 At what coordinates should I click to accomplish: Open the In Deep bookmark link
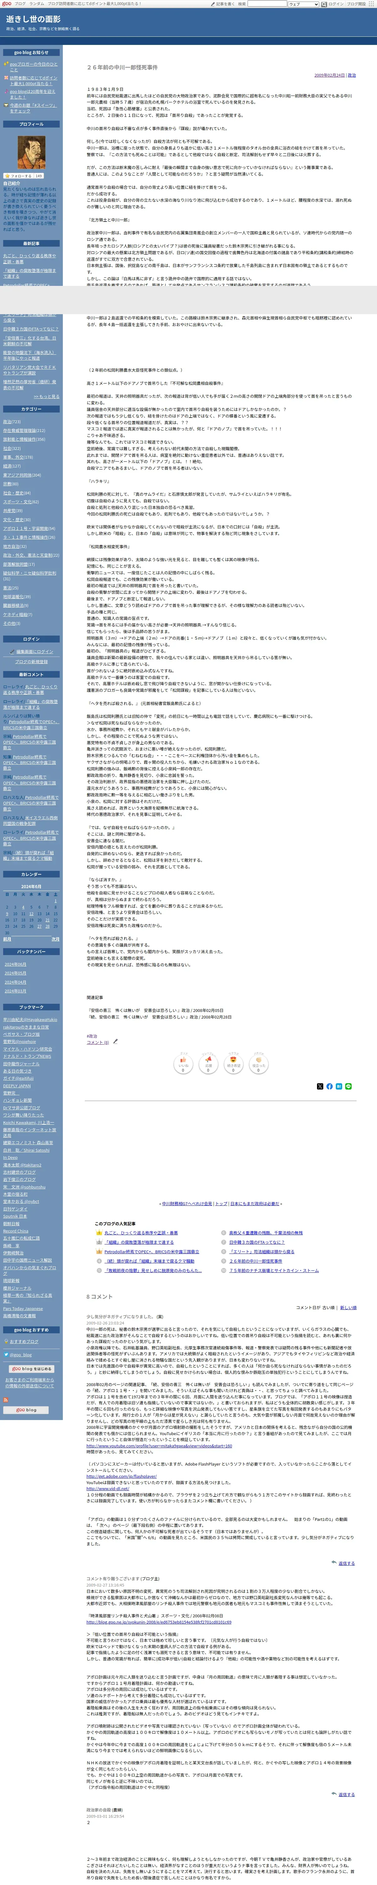pos(10,1158)
